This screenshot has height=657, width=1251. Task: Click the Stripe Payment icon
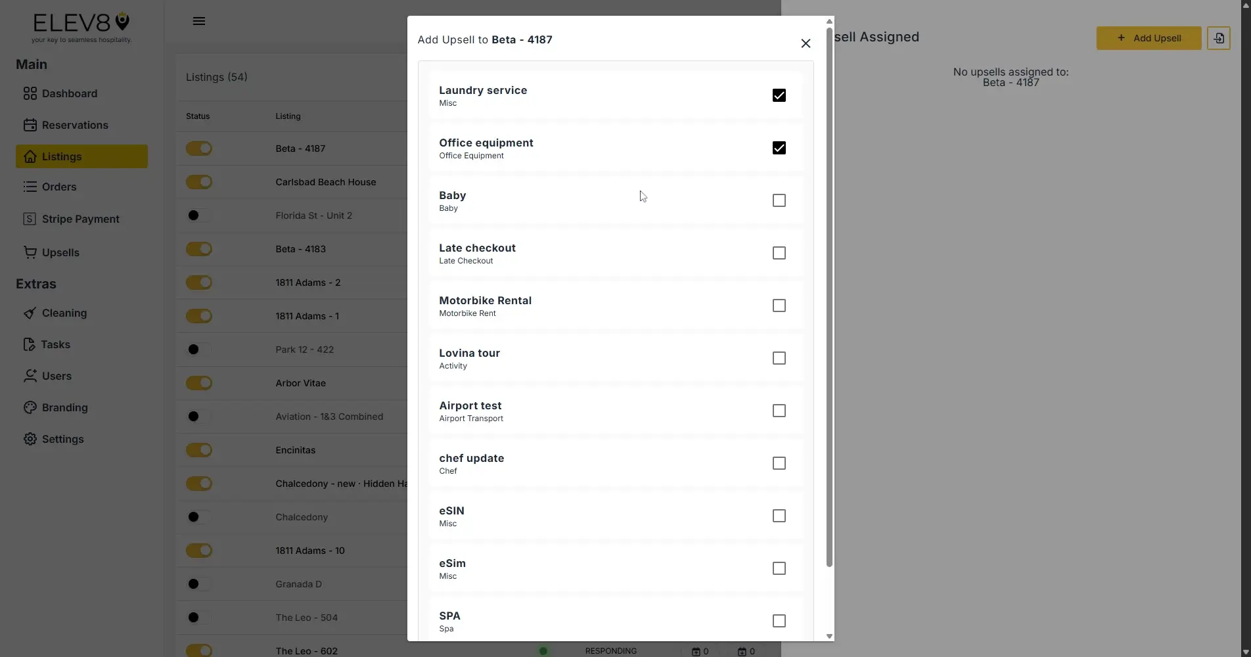tap(30, 219)
